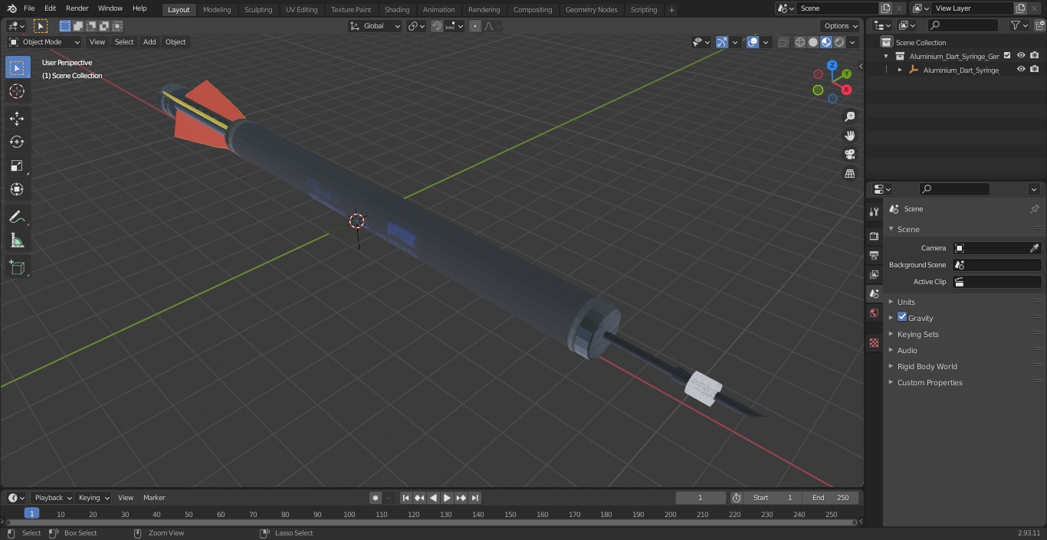The width and height of the screenshot is (1047, 540).
Task: Play the animation forward
Action: (447, 498)
